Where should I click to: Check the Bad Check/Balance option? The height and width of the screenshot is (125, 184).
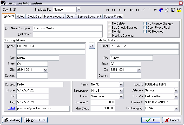pyautogui.click(x=109, y=28)
